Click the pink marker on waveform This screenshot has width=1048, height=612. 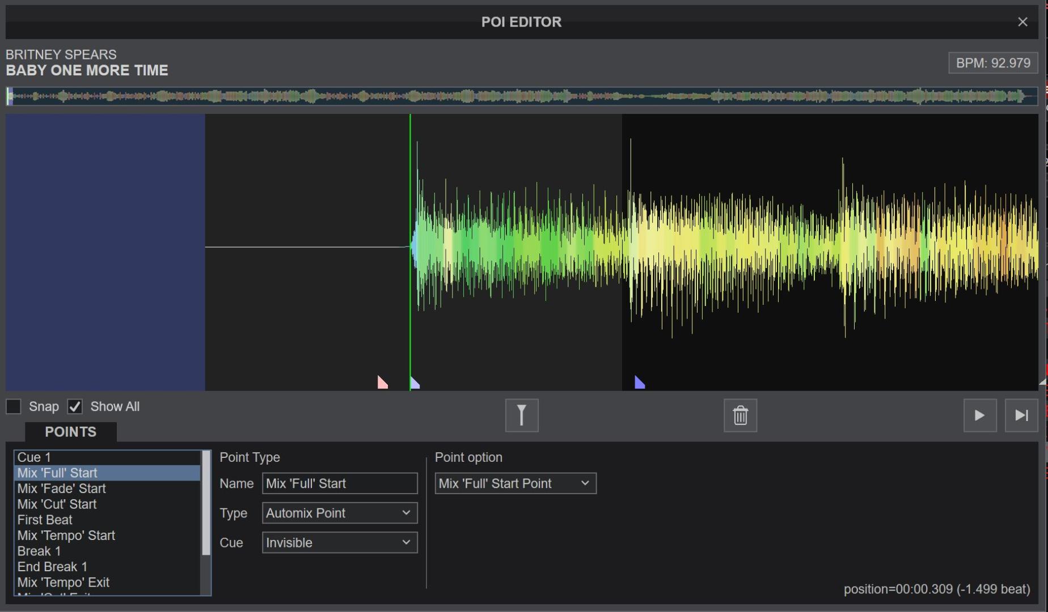click(382, 382)
